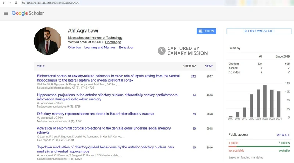Sort by Title column header
294x163 pixels.
[41, 66]
